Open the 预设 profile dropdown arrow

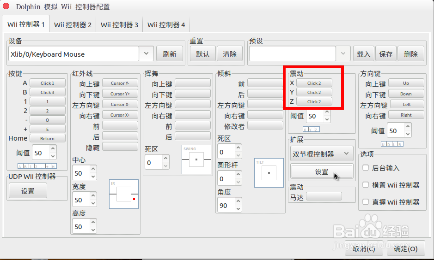click(343, 53)
